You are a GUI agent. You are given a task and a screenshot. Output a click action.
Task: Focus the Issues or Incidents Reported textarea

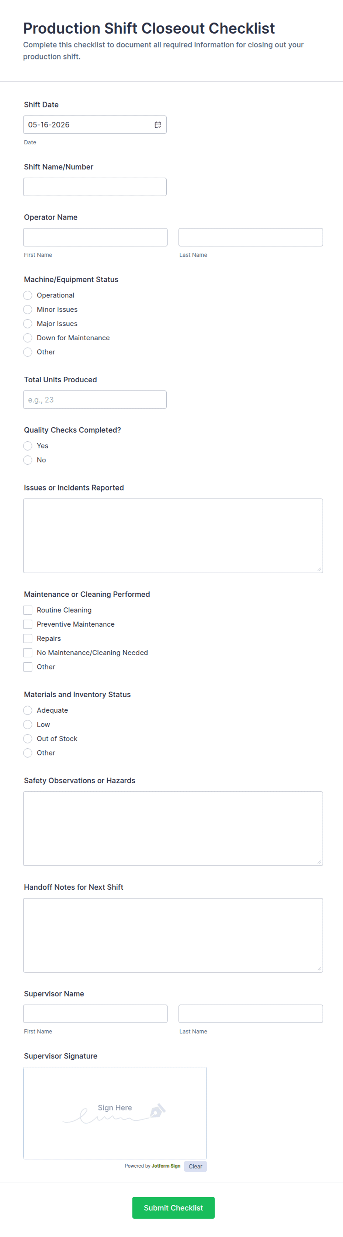173,536
